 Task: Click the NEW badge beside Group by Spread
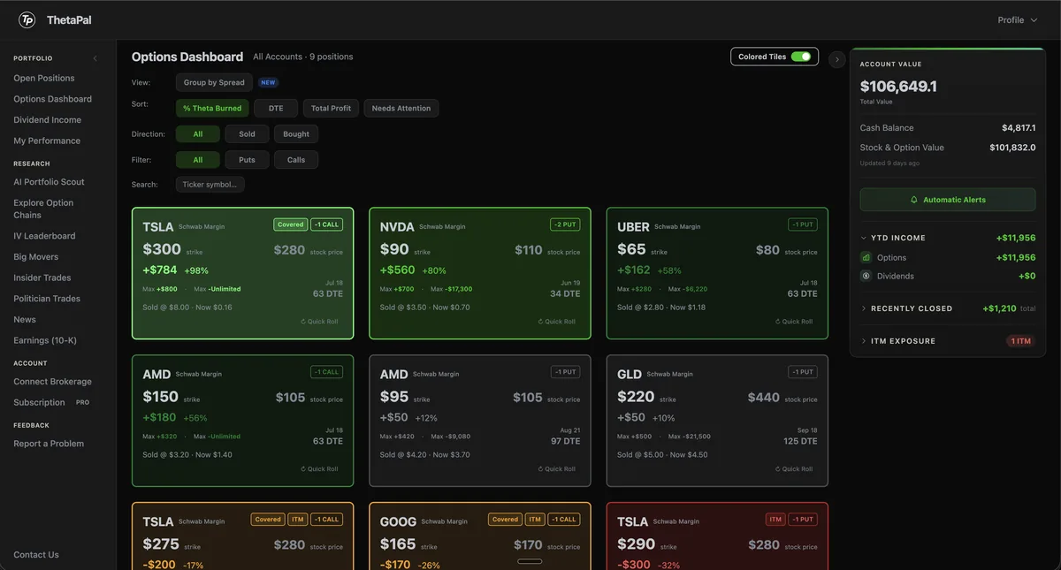pyautogui.click(x=268, y=82)
